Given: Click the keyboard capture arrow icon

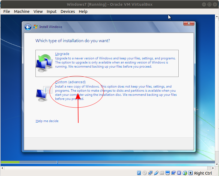Looking at the screenshot, I should [x=191, y=173].
